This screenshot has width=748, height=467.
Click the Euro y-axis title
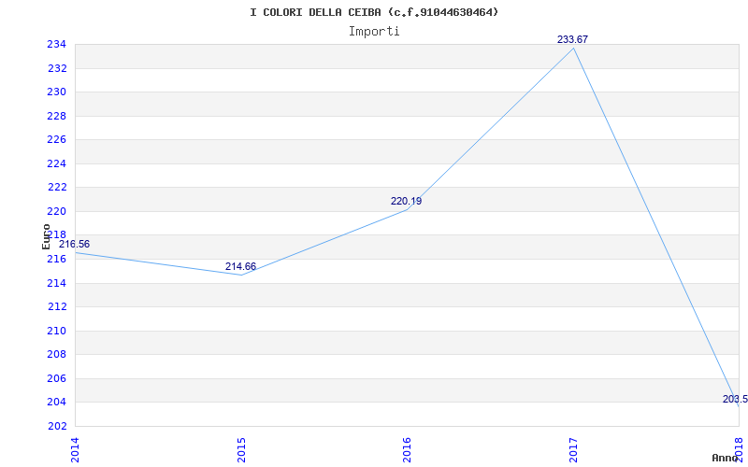click(46, 236)
